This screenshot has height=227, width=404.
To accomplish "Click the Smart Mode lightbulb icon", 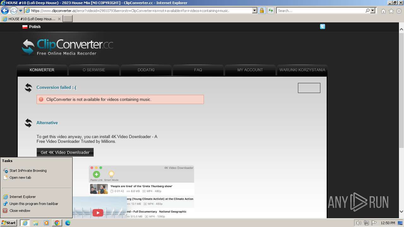I will tap(111, 174).
